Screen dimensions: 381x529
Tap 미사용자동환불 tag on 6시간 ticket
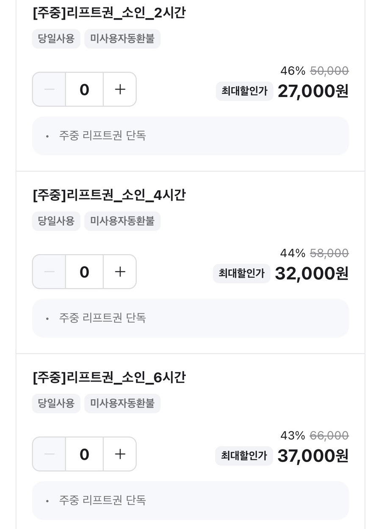(x=122, y=403)
